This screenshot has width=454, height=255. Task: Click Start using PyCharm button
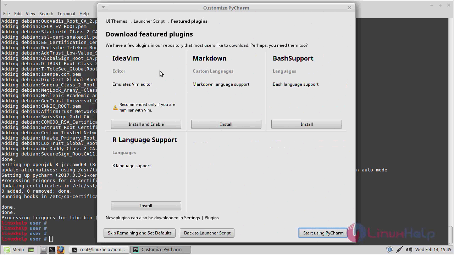[323, 233]
